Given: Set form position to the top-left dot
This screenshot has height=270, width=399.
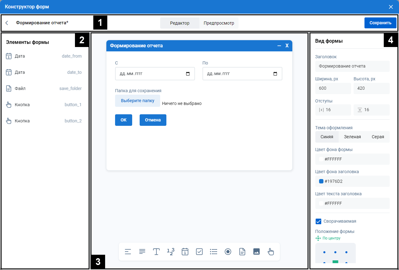Looking at the screenshot, I should 324,252.
